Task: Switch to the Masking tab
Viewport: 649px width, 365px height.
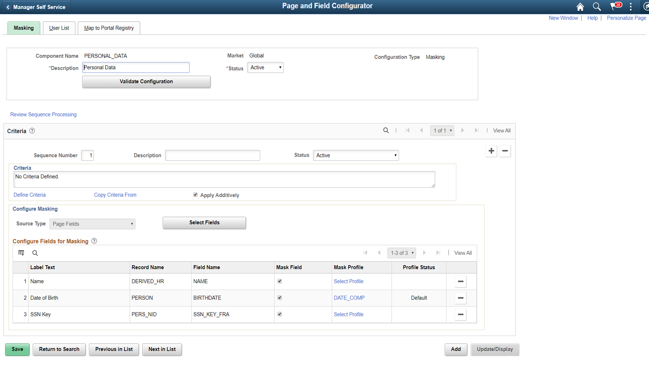Action: coord(24,28)
